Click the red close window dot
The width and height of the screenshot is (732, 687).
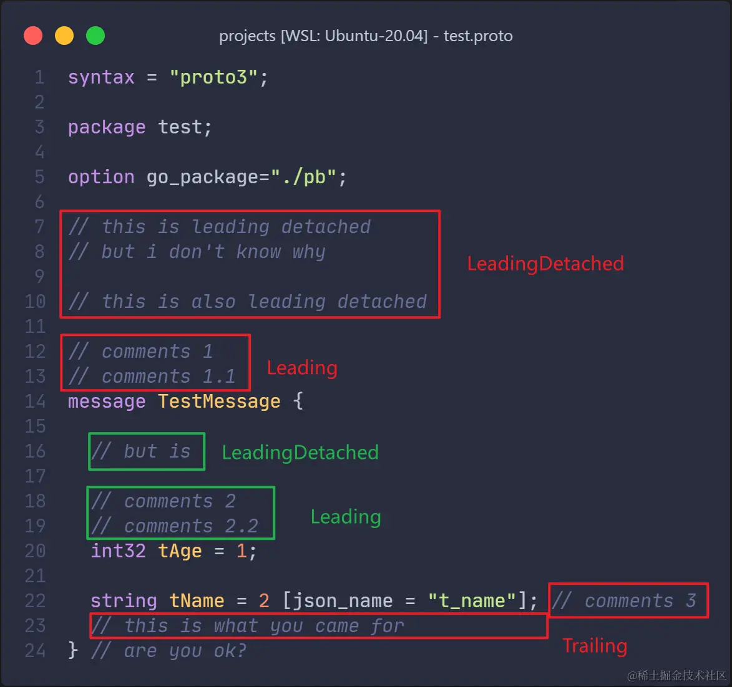[x=33, y=36]
